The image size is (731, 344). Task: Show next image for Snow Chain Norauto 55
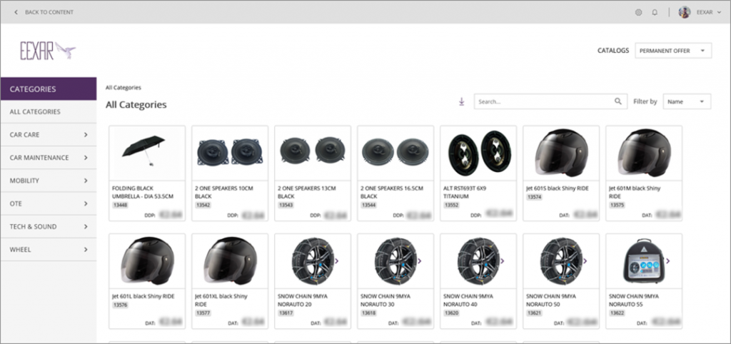tap(667, 261)
